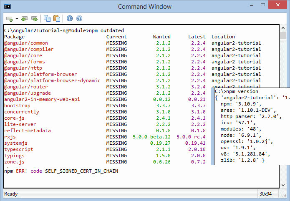Click the '5.0.0-rc.4' latest version

click(191, 137)
